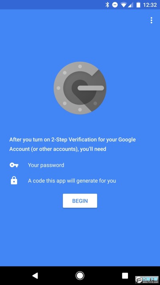Tap the Account (or other accounts) text line
160x285 pixels.
coord(58,149)
